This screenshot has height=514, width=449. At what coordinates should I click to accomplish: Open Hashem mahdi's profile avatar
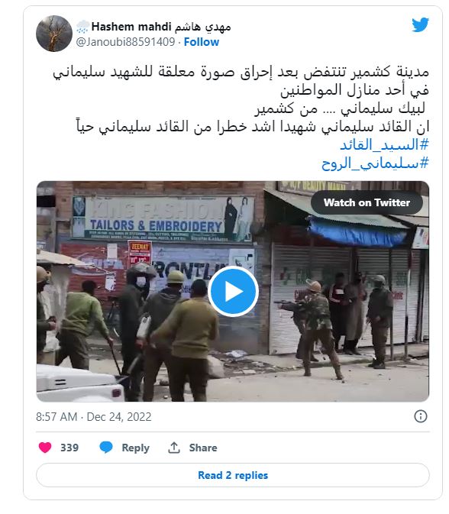pyautogui.click(x=54, y=34)
